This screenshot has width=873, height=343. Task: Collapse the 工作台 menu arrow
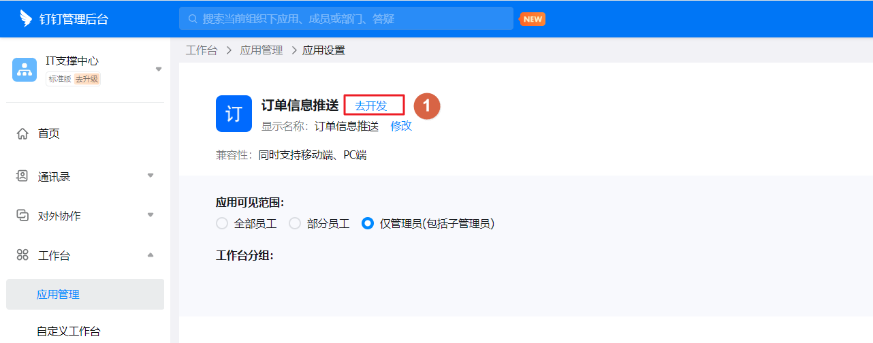[x=150, y=255]
